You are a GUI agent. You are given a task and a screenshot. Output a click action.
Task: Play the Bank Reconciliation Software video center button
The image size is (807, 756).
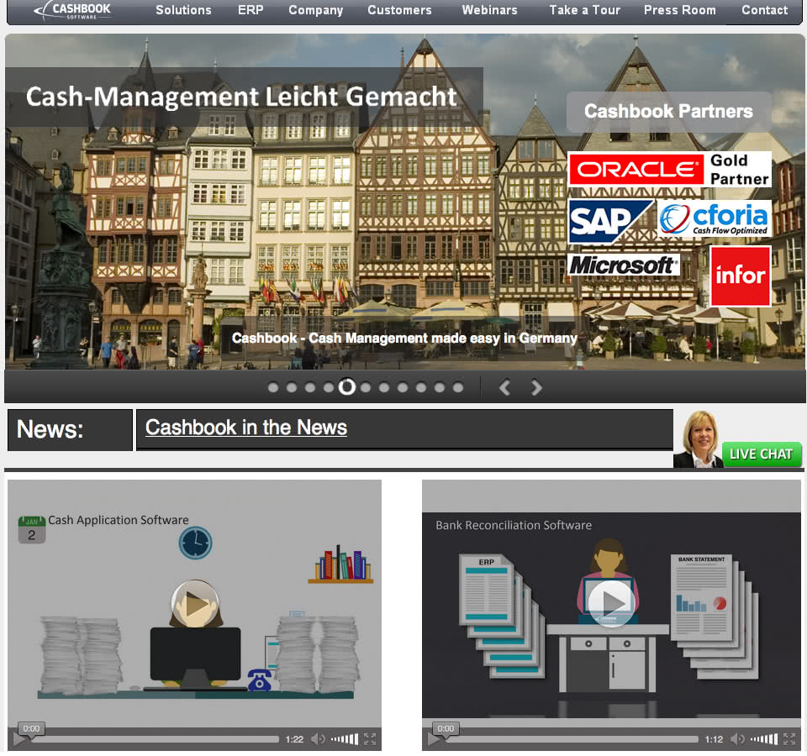(611, 602)
